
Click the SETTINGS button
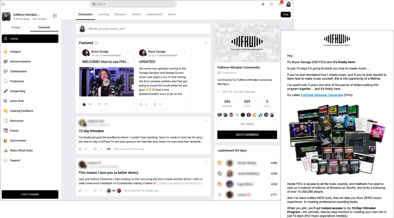247,124
